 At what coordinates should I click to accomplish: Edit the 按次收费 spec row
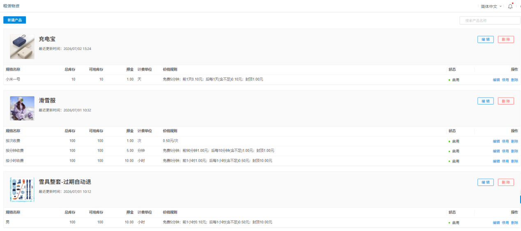(x=496, y=141)
